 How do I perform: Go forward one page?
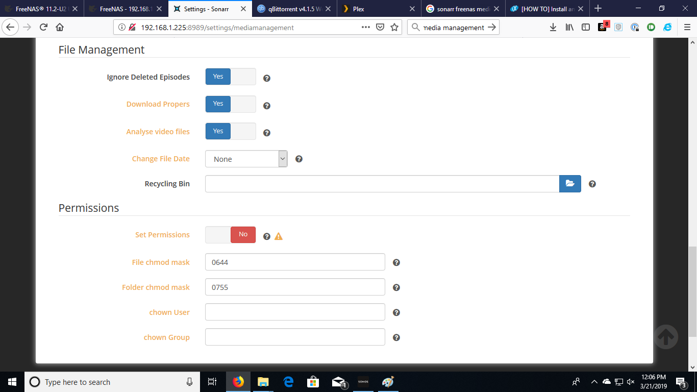click(27, 28)
